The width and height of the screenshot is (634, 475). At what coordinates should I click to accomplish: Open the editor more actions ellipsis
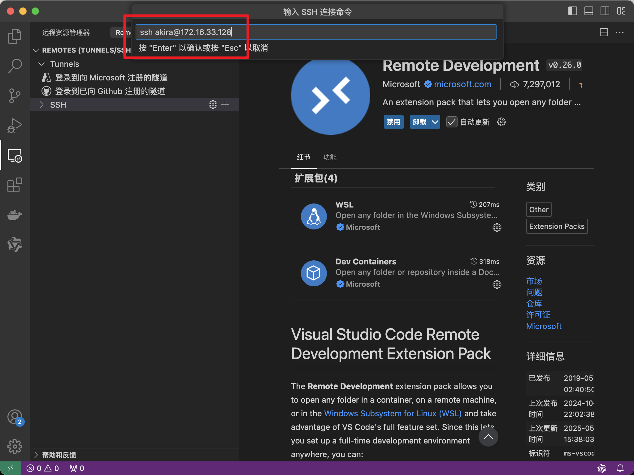620,32
